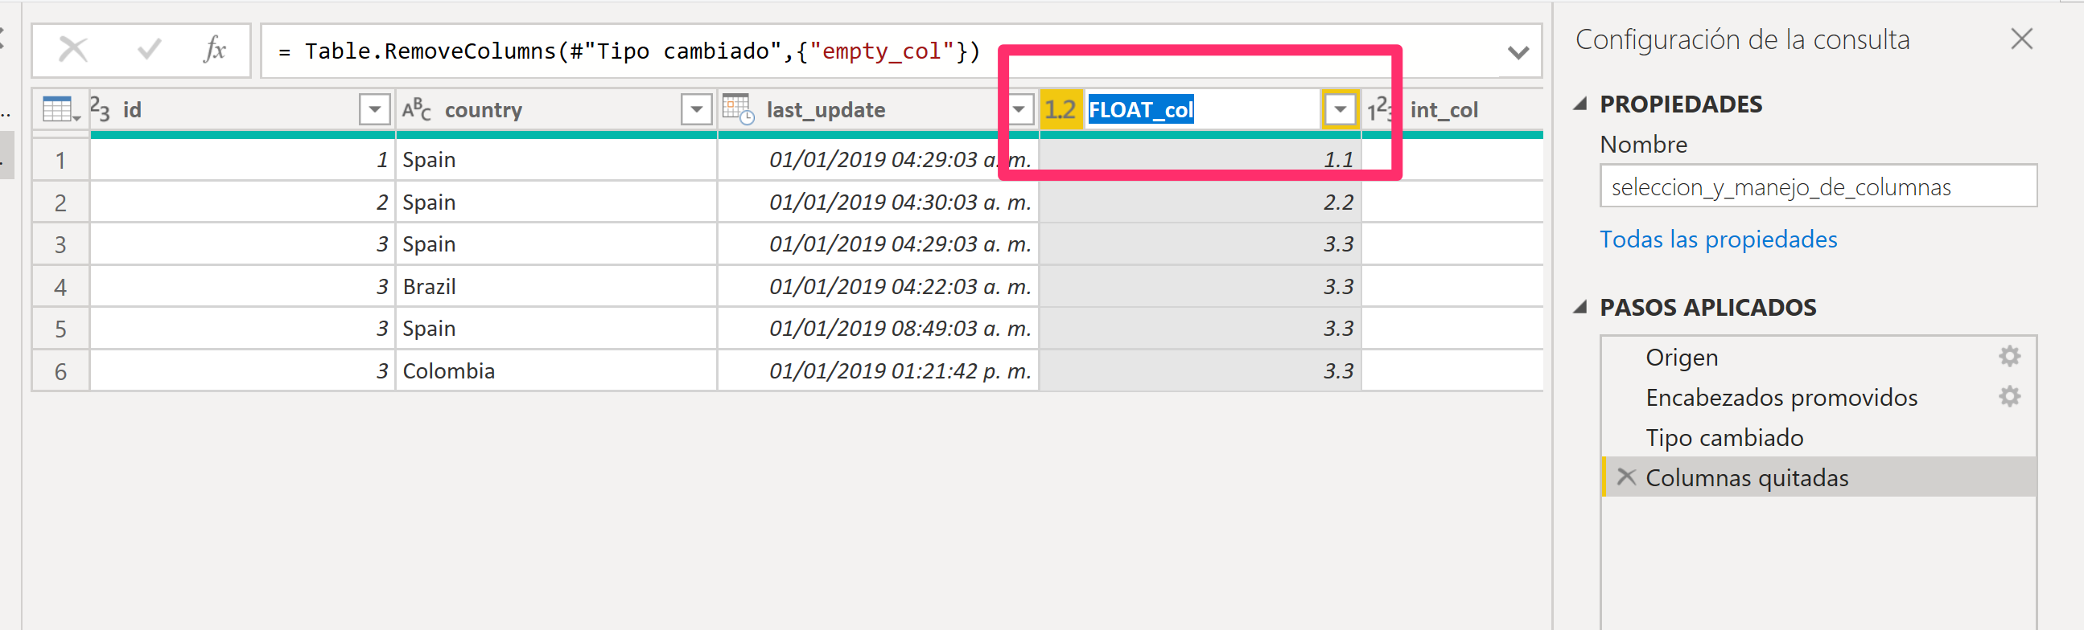
Task: Click the 01/01/2019 01:21:42 p. m. cell
Action: [878, 371]
